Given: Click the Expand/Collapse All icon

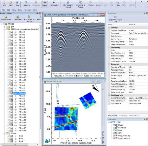Looking at the screenshot, I should (x=116, y=19).
